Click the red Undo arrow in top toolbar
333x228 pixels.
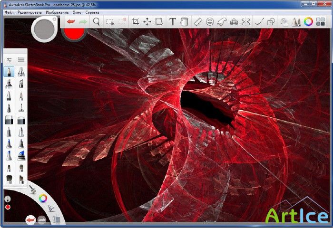pos(71,22)
